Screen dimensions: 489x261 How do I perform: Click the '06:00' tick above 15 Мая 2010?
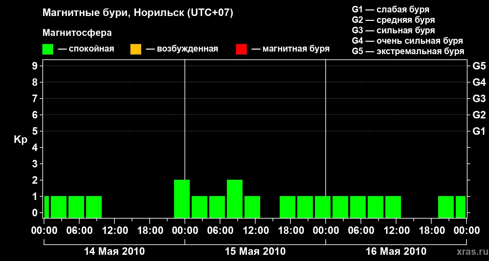220,230
